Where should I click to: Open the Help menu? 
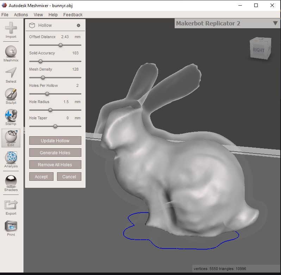(53, 15)
